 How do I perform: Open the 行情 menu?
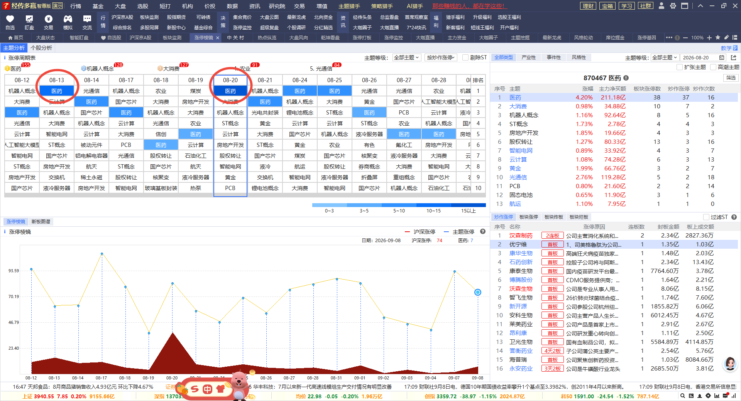(x=76, y=6)
